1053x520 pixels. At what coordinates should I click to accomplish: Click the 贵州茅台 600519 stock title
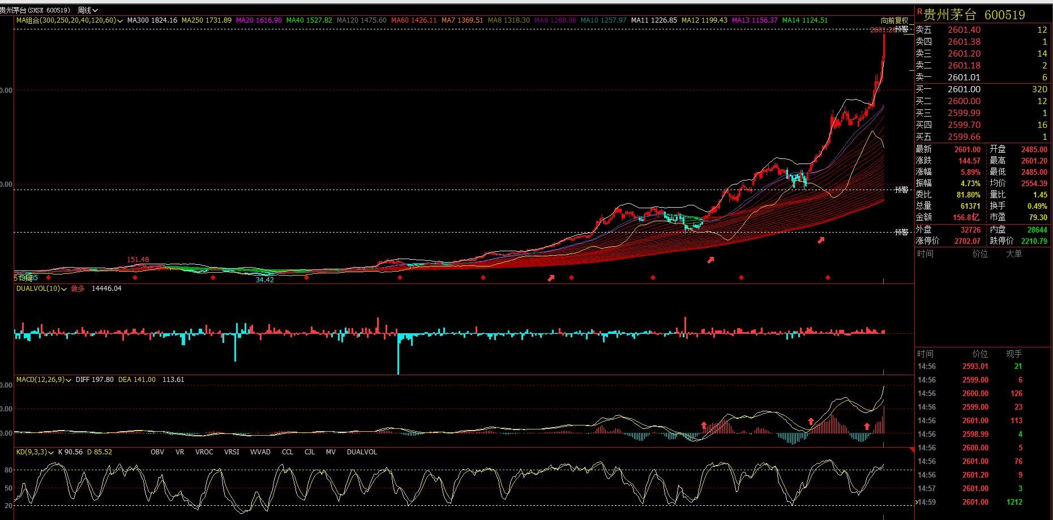(x=974, y=15)
